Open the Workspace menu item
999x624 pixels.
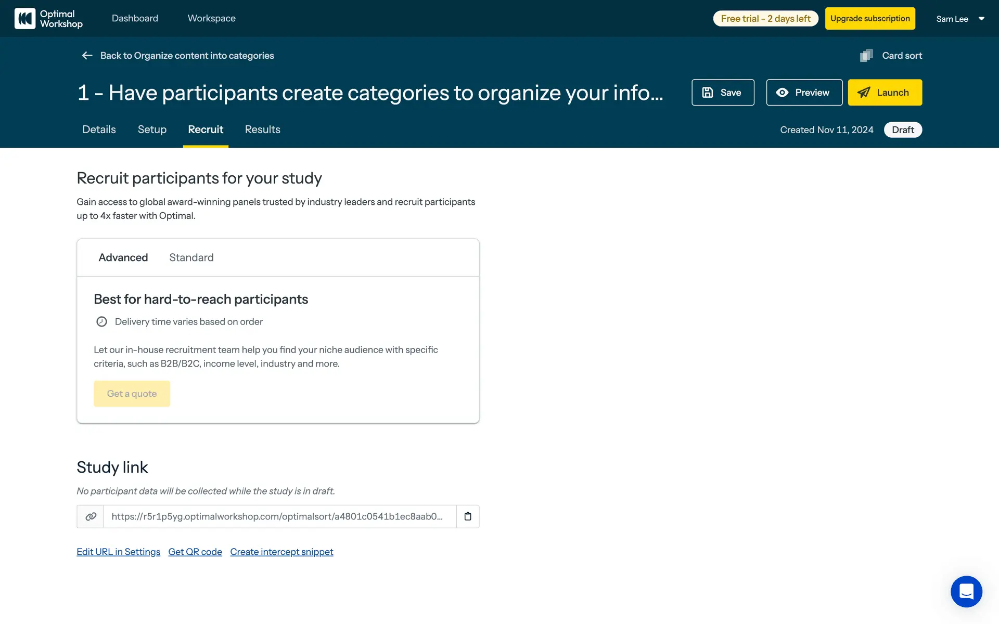pyautogui.click(x=211, y=18)
